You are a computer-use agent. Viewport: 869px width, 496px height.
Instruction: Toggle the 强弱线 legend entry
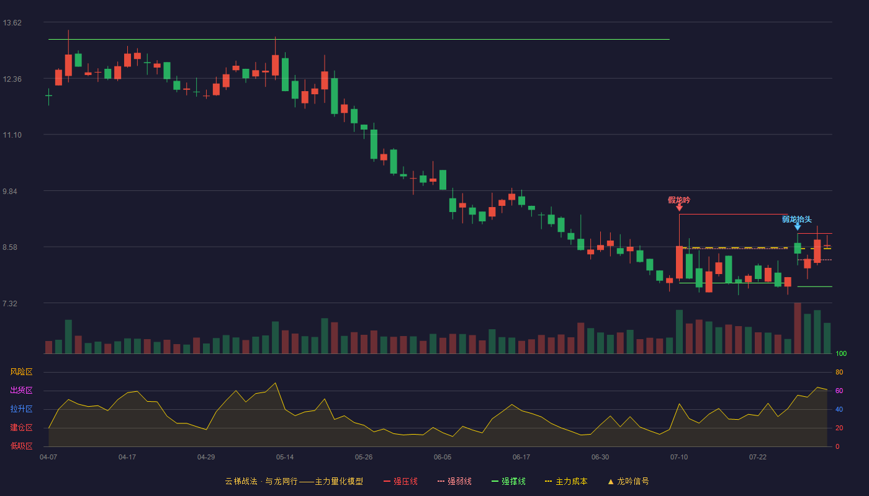[x=454, y=481]
